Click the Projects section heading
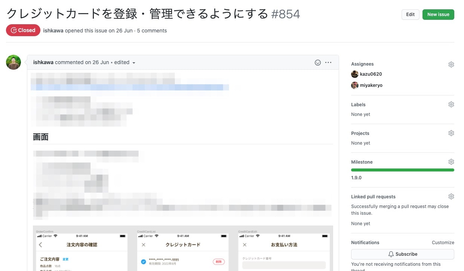This screenshot has height=271, width=464. click(360, 133)
